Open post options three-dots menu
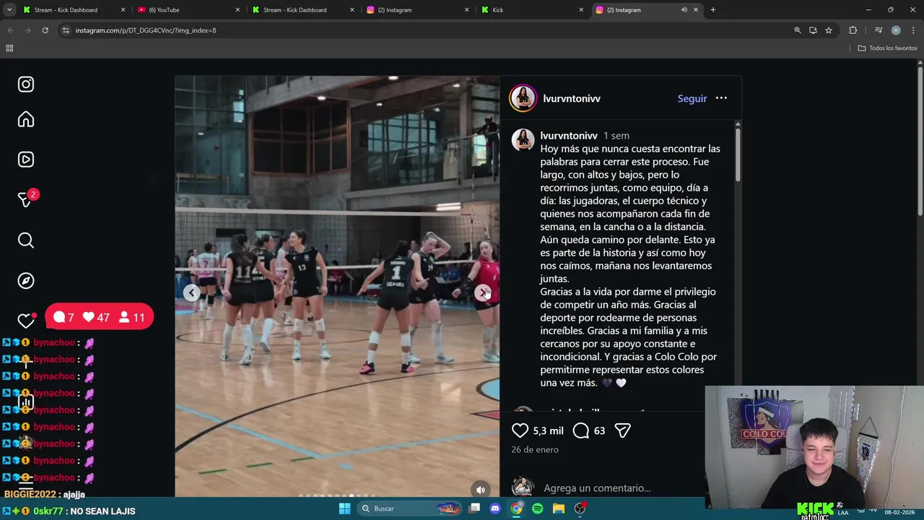Image resolution: width=924 pixels, height=520 pixels. (x=721, y=98)
